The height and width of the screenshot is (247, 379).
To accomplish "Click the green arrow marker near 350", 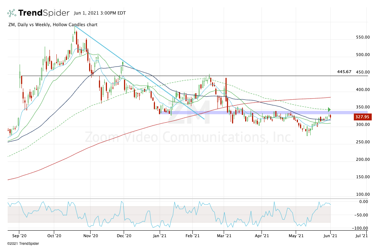I will [x=329, y=109].
